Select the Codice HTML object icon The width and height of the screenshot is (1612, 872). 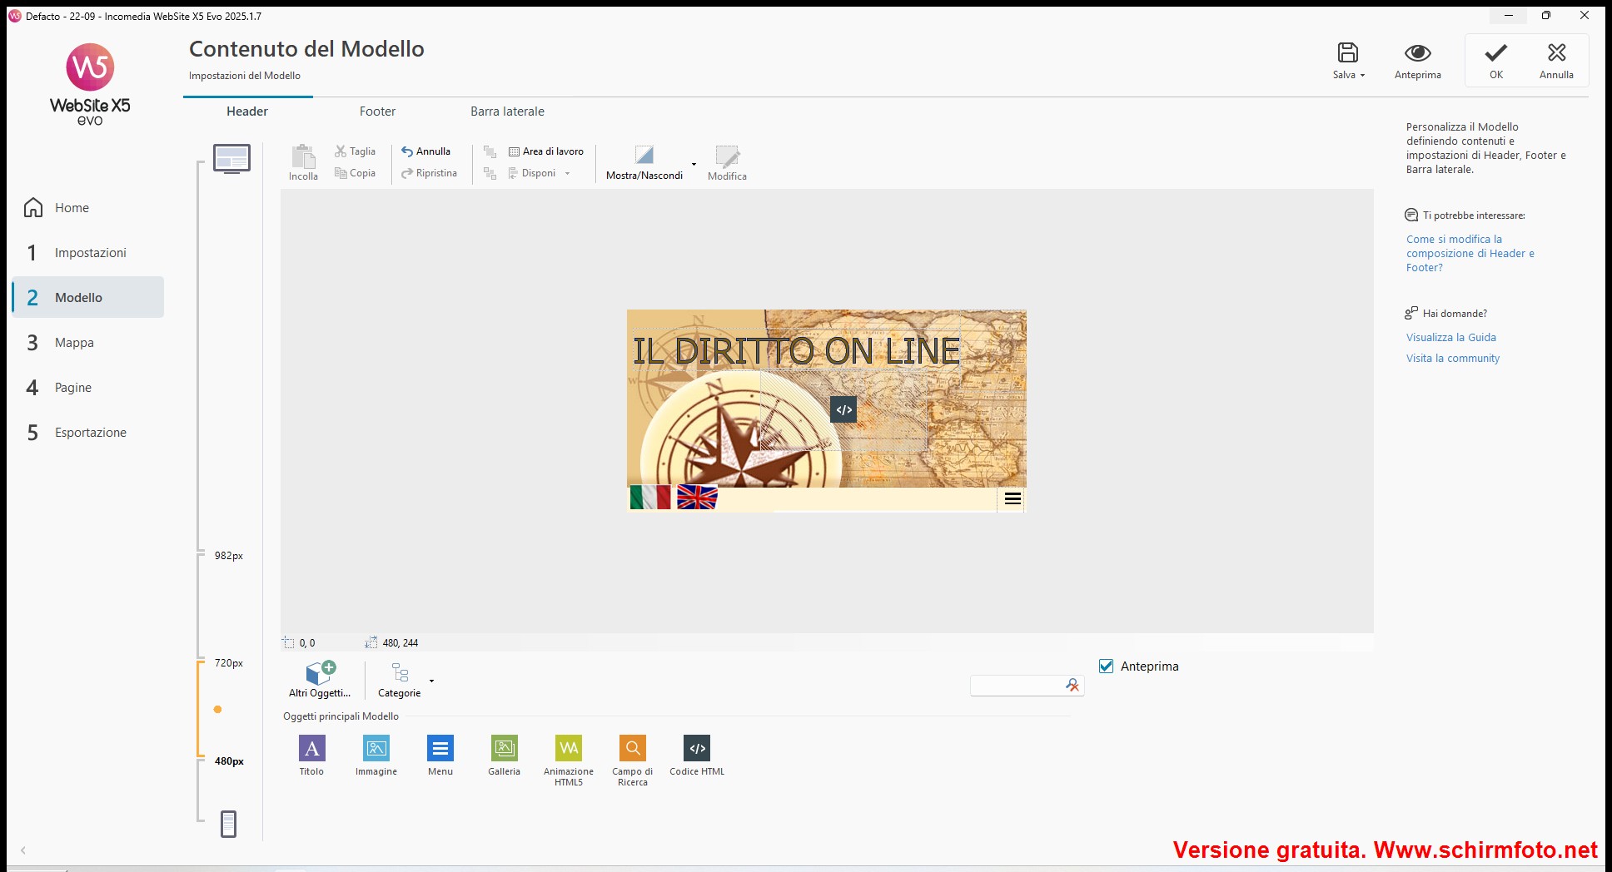[697, 748]
